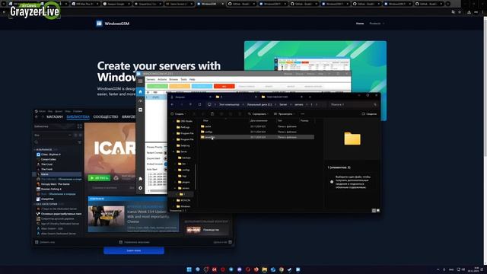This screenshot has height=274, width=487.
Task: Click Home link in WindowsGSM site header
Action: (360, 24)
